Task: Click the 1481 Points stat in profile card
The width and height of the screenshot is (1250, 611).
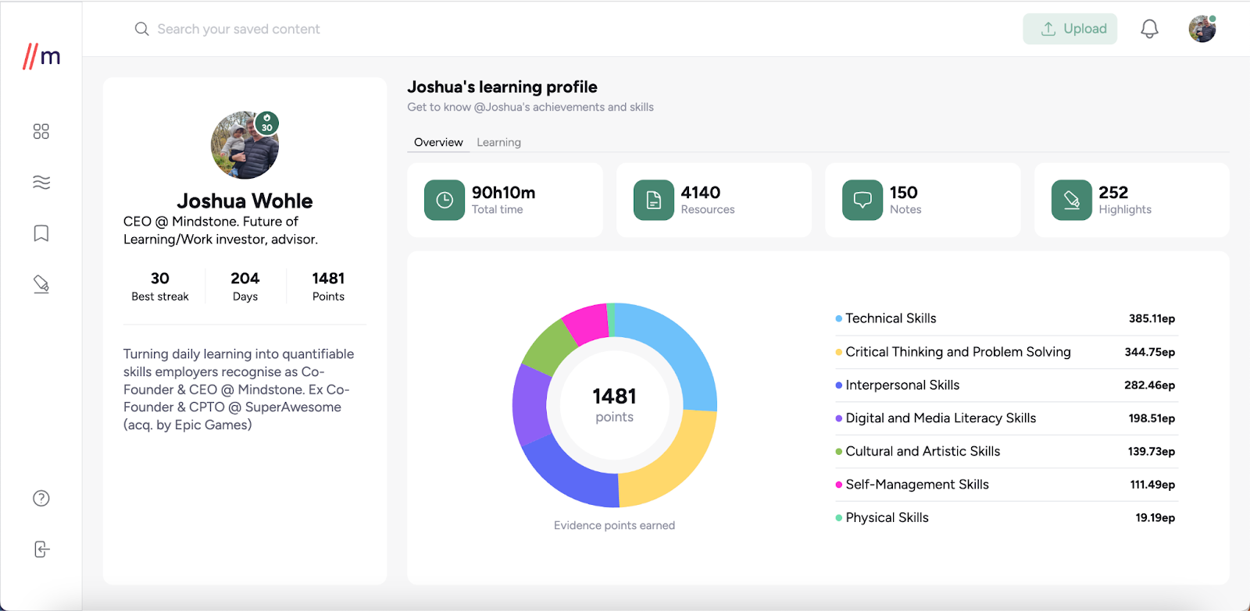Action: pos(328,286)
